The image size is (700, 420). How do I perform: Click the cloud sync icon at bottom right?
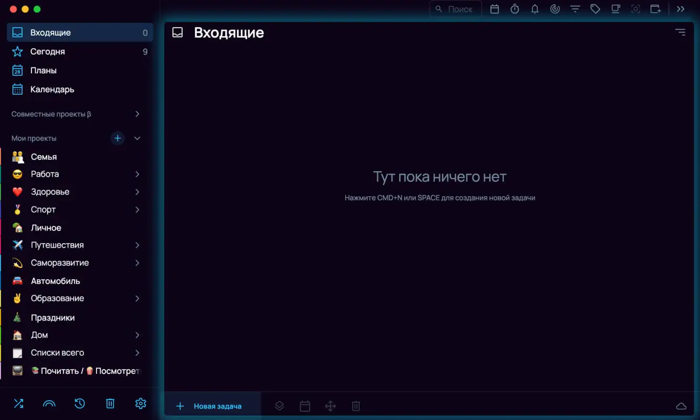tap(681, 406)
